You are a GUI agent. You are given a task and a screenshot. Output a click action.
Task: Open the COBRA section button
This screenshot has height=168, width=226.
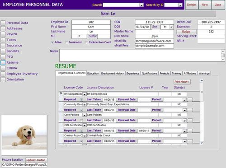click(3, 68)
